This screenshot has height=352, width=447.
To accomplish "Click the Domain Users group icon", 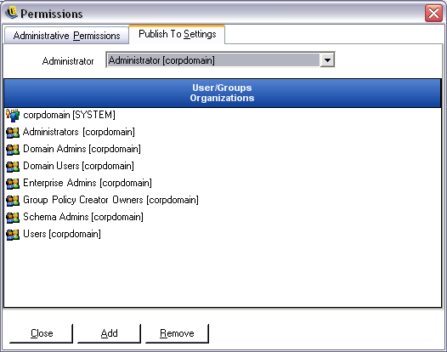I will [13, 167].
